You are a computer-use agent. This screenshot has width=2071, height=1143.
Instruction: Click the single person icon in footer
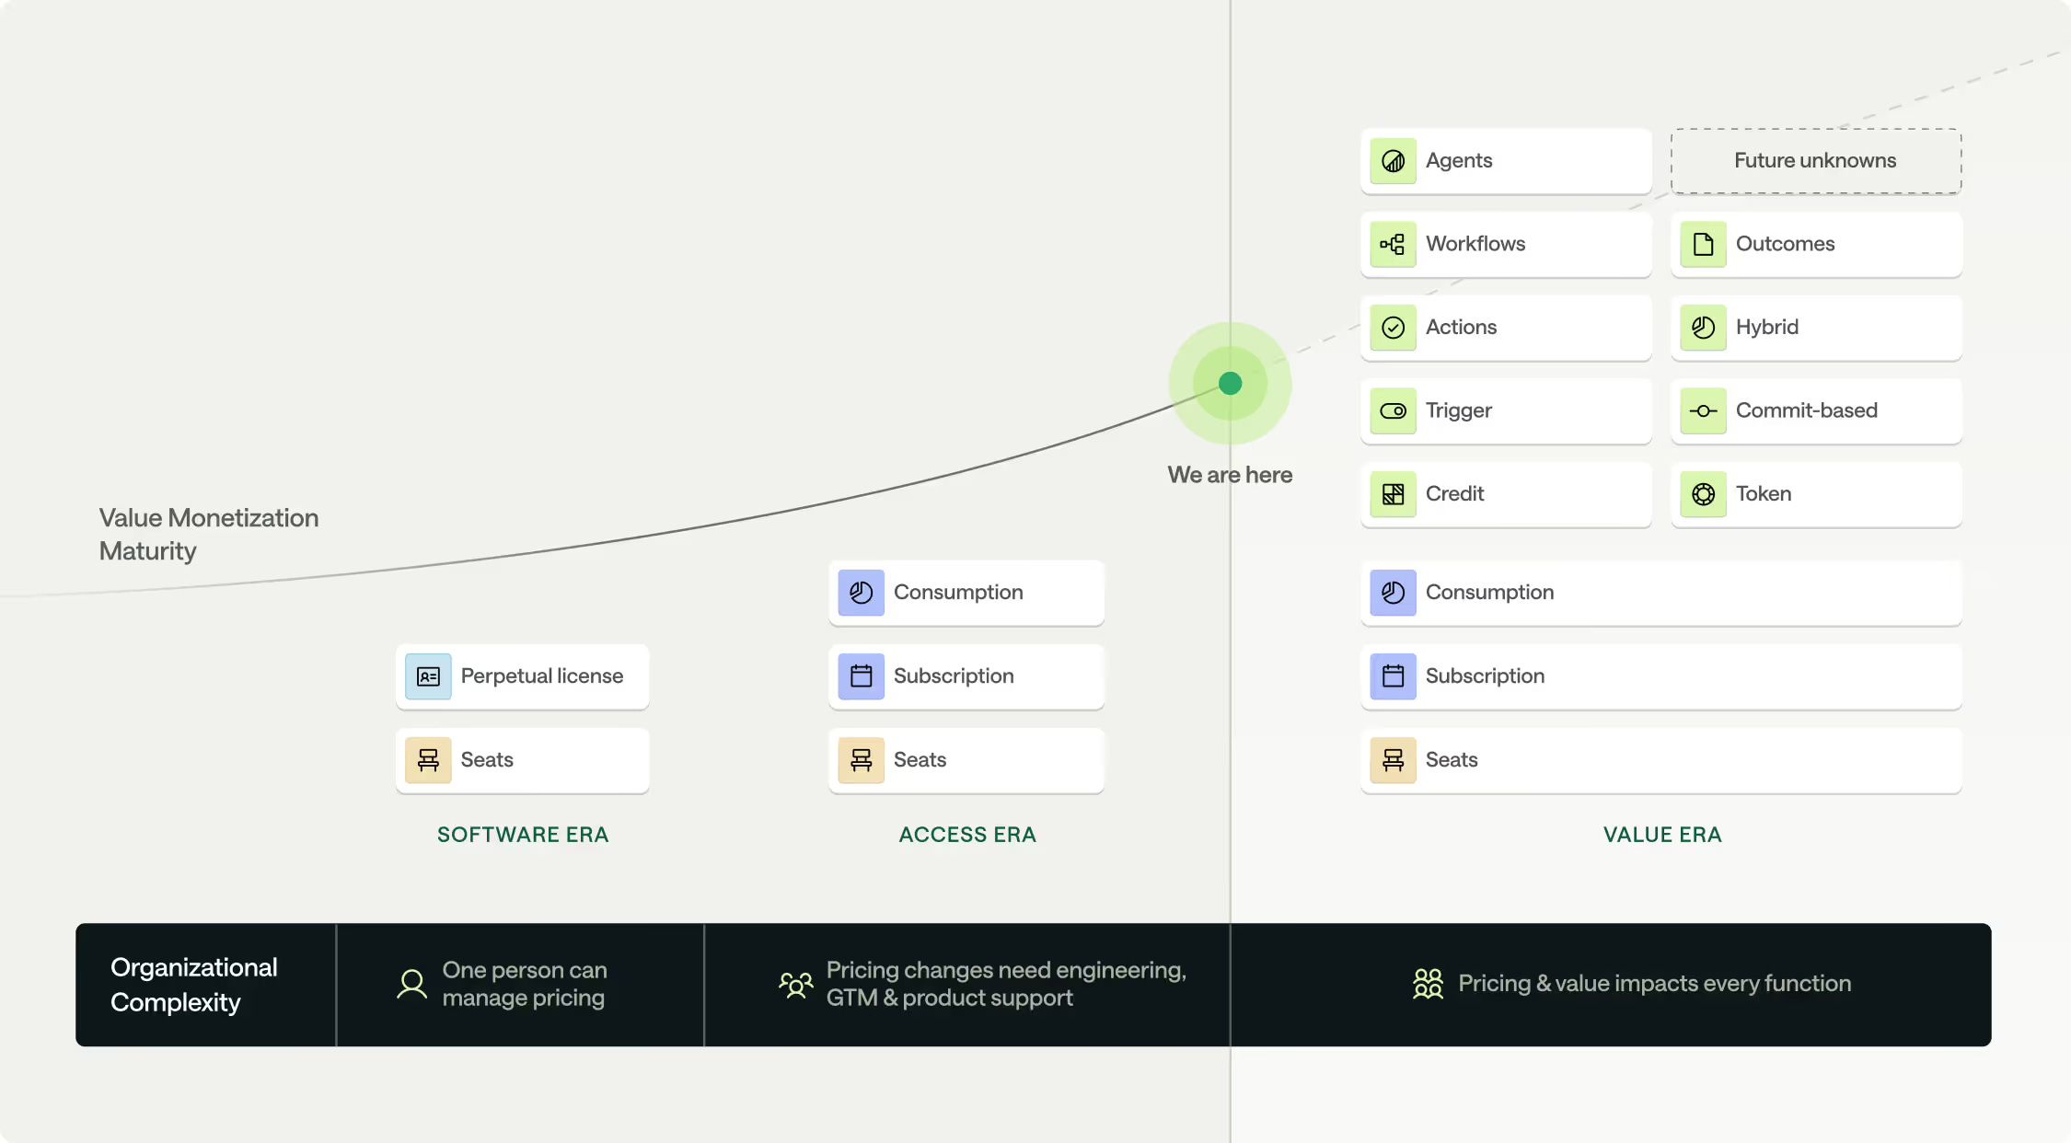coord(411,984)
